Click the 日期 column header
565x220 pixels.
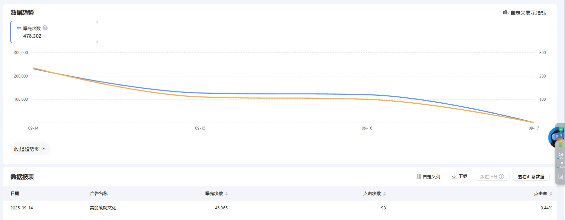(15, 193)
